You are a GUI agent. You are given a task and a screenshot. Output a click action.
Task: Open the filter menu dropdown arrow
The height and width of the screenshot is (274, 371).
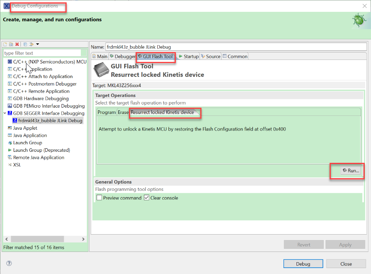pos(37,44)
